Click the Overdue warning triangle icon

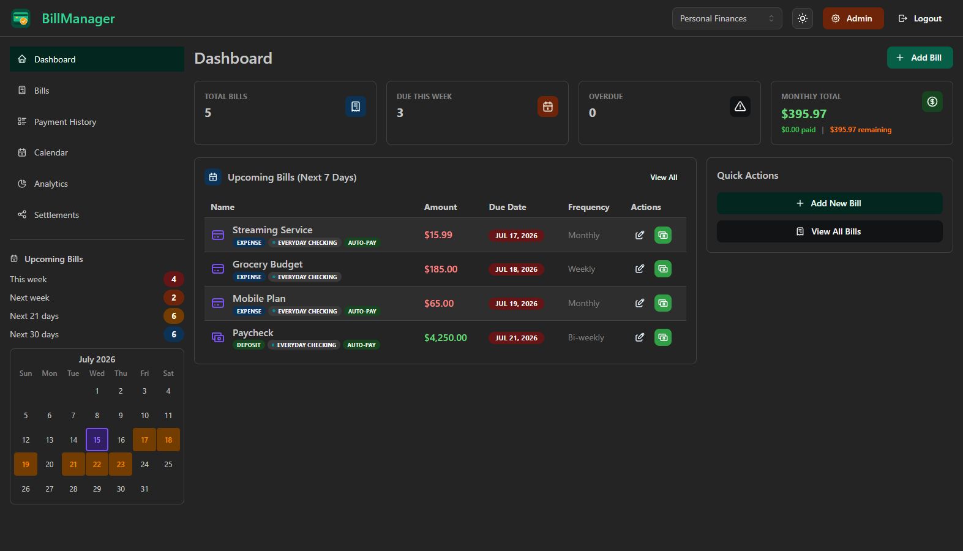tap(740, 107)
